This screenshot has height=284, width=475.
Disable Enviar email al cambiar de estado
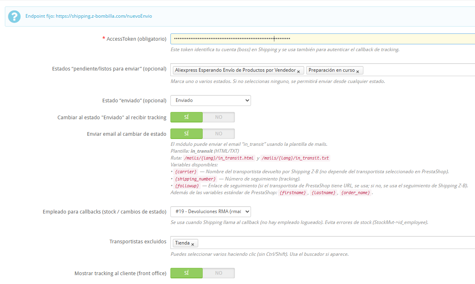[218, 133]
